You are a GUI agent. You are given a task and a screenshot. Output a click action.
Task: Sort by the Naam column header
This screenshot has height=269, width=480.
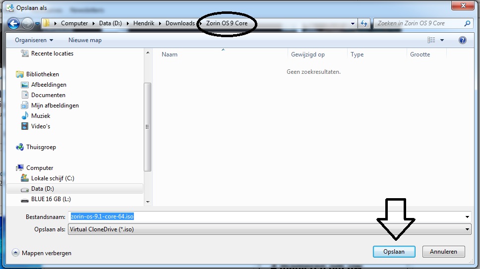(x=170, y=54)
